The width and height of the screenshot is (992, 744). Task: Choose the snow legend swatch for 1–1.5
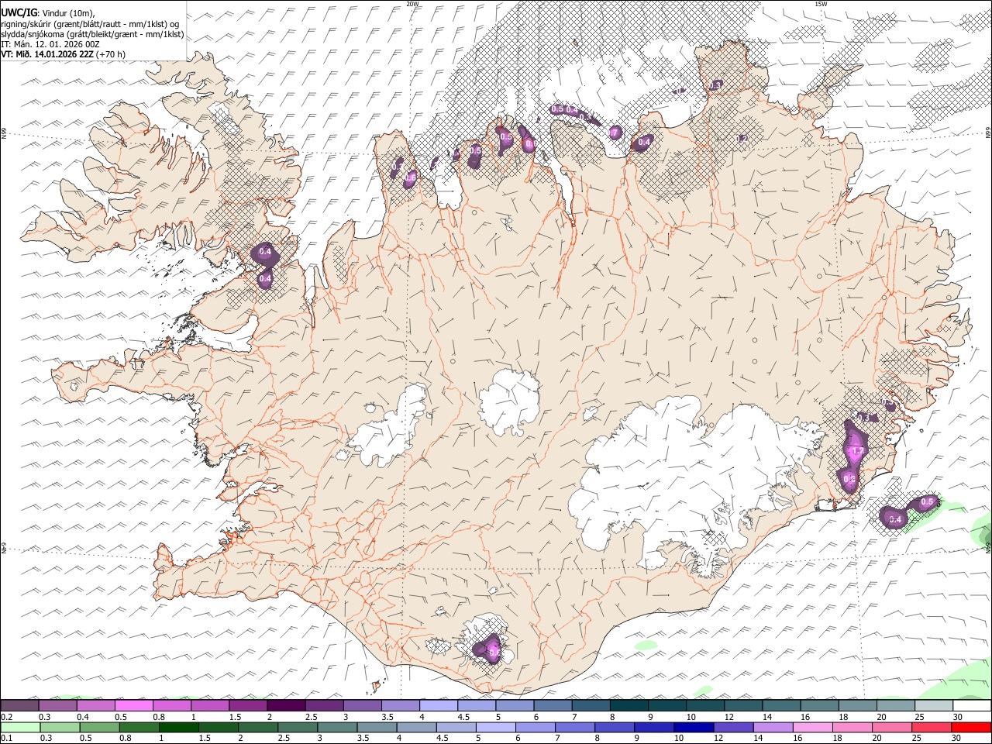[210, 706]
